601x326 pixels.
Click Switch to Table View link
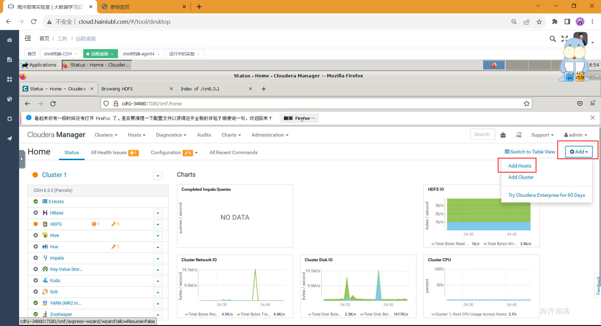[x=530, y=152]
